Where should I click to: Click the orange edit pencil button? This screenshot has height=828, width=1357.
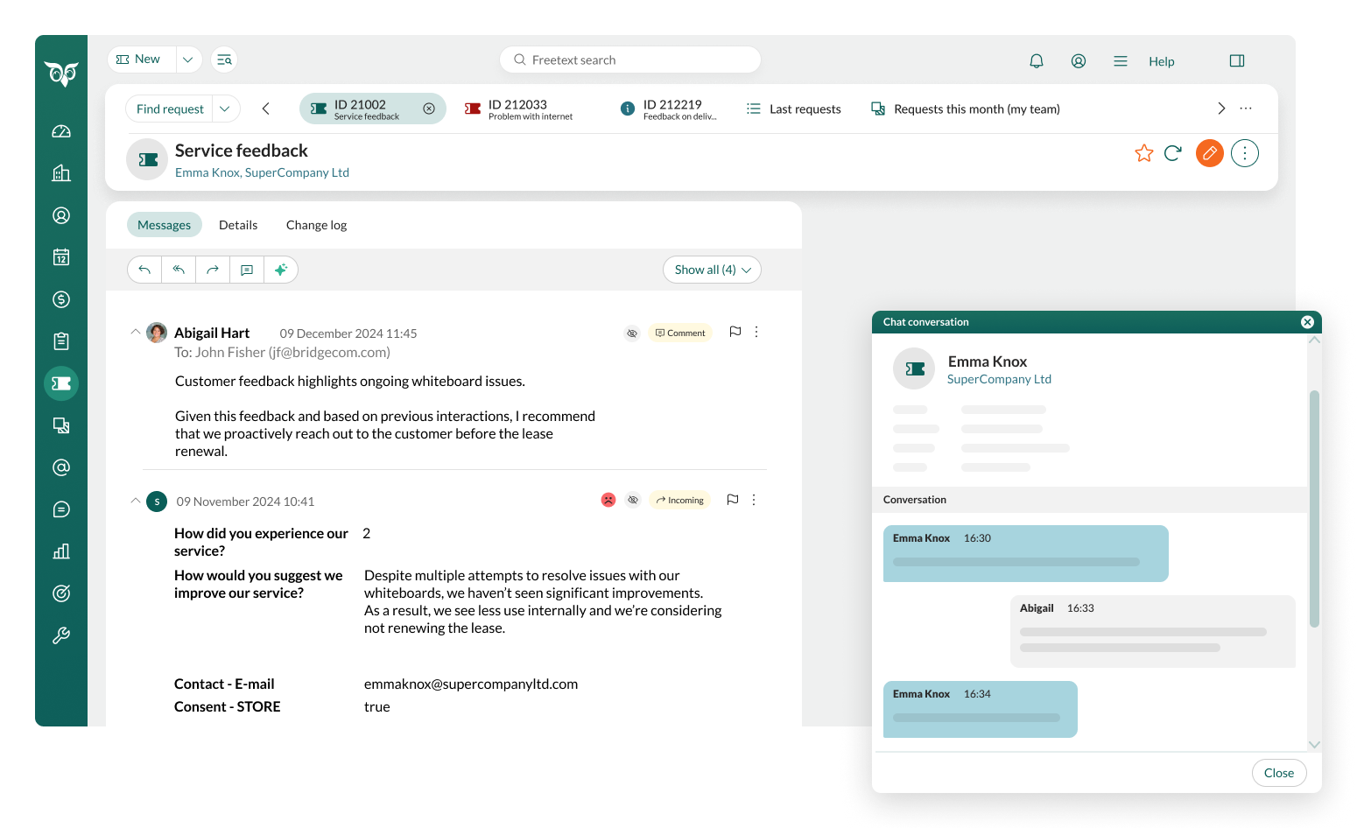pyautogui.click(x=1209, y=153)
